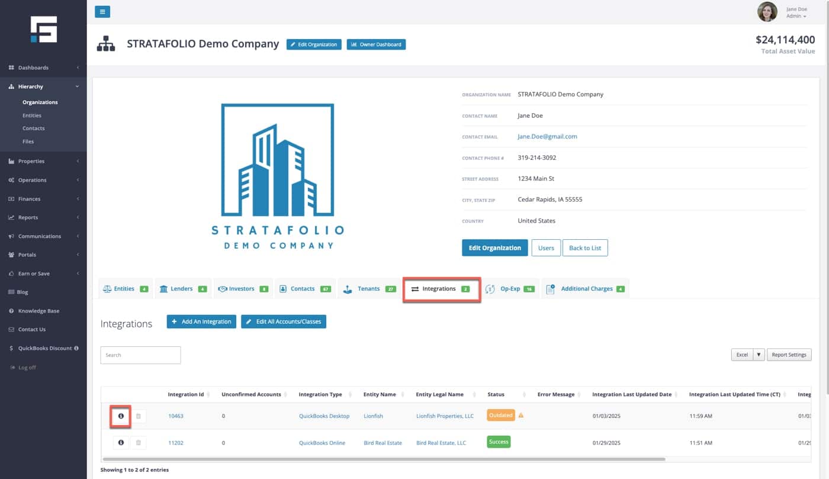The width and height of the screenshot is (829, 479).
Task: Sort by Unconfirmed Accounts column
Action: (x=255, y=394)
